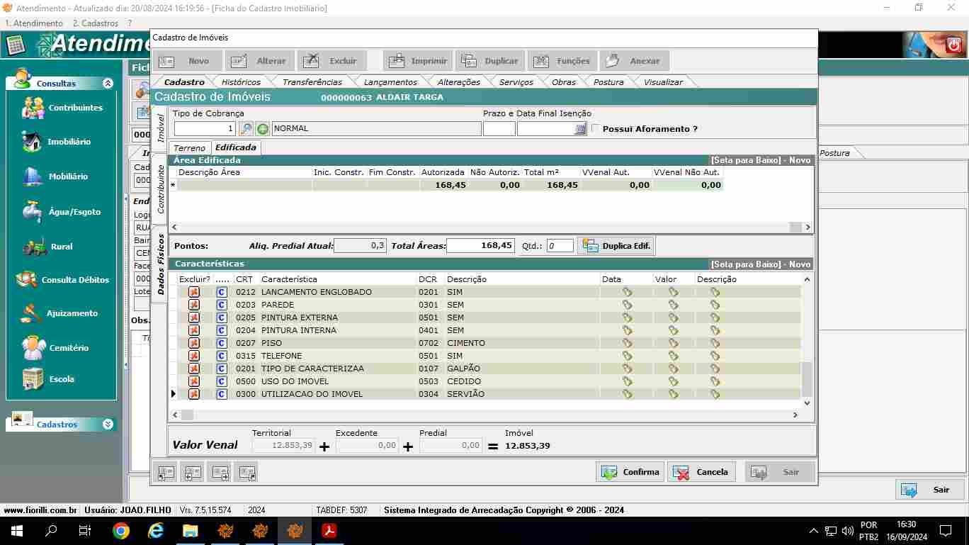Click the Data tag icon for PAREDE row
The width and height of the screenshot is (969, 545).
coord(627,305)
